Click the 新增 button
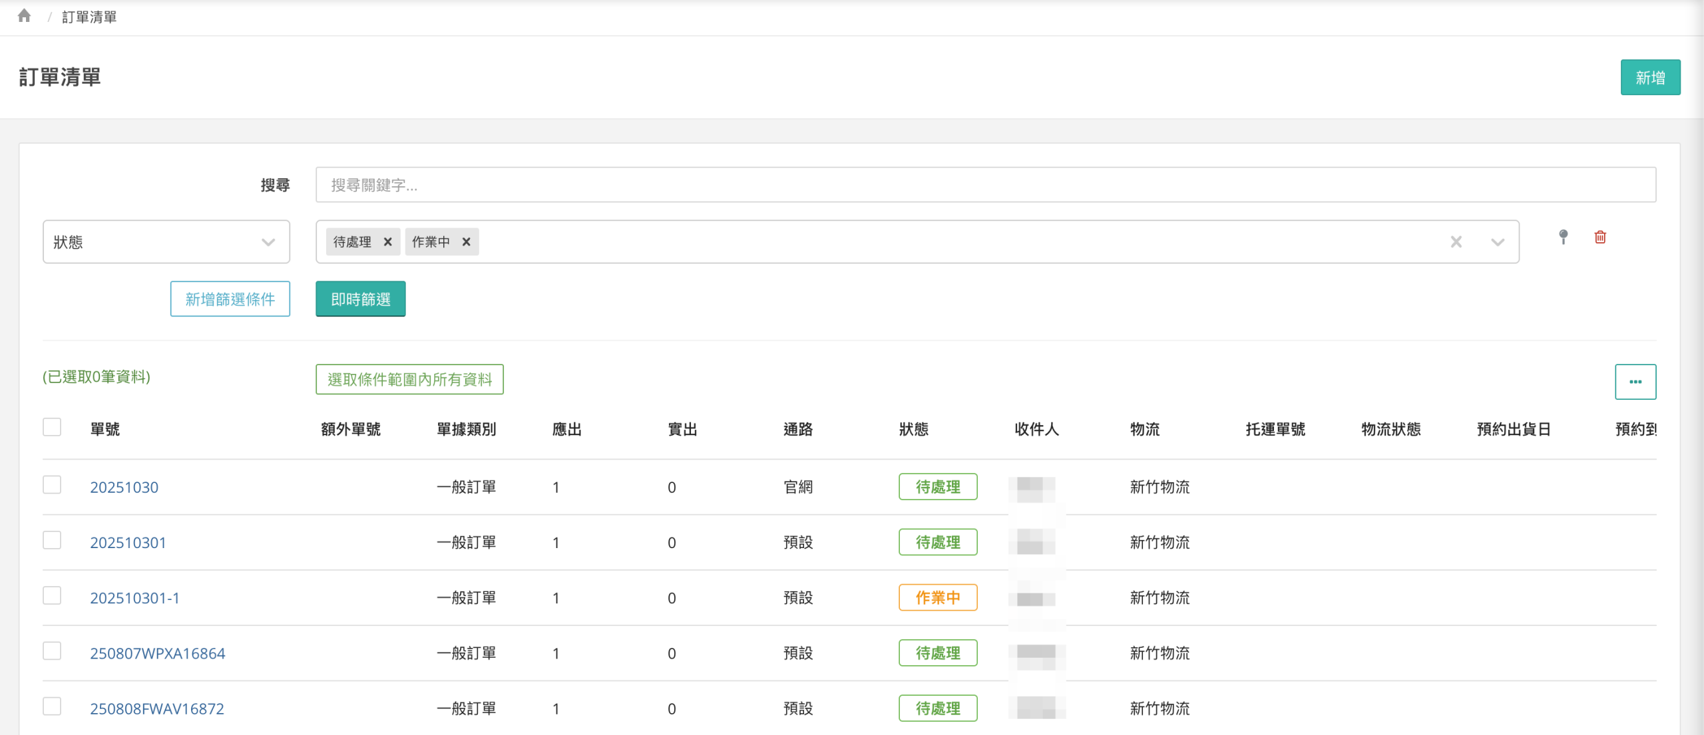 point(1649,78)
